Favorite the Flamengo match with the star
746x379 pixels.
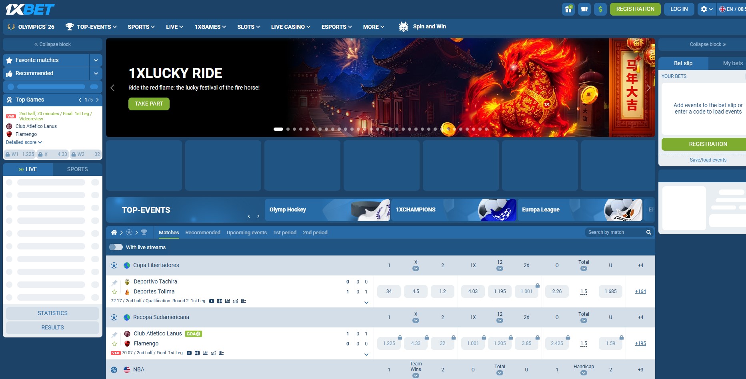[x=114, y=343]
